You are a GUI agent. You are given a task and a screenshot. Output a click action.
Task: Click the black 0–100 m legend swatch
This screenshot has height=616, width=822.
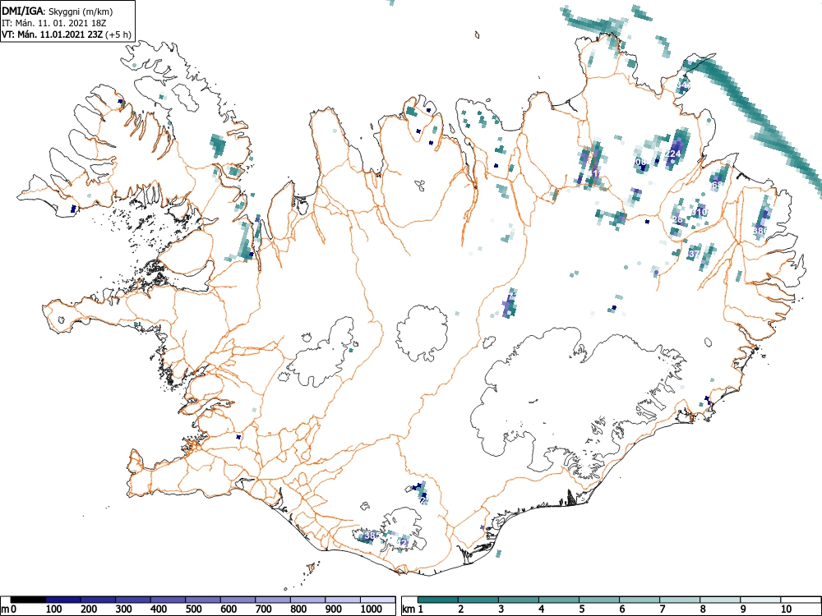(x=28, y=600)
